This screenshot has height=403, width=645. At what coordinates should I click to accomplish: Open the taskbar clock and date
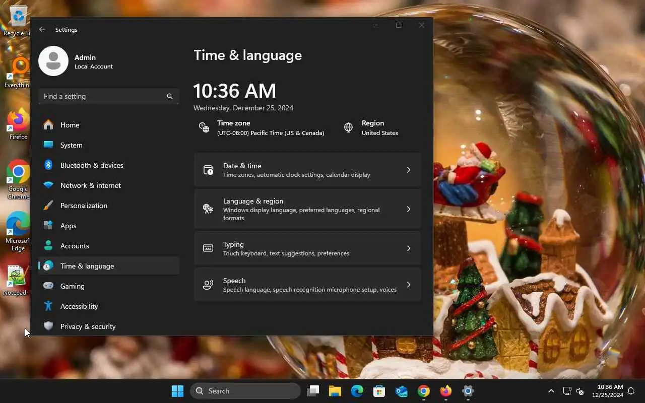[x=608, y=391]
